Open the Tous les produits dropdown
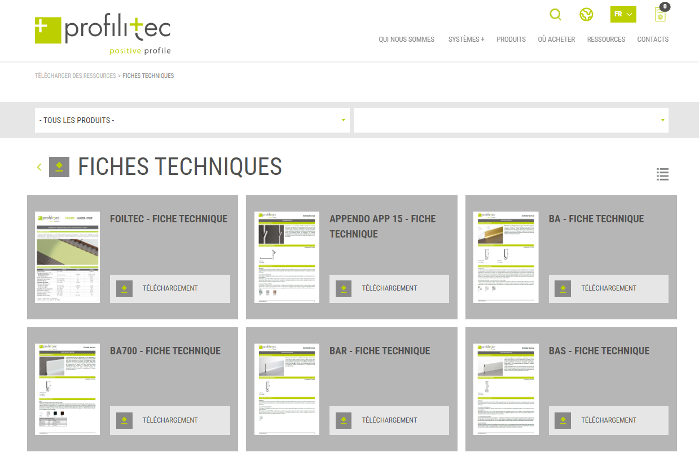 [x=192, y=120]
